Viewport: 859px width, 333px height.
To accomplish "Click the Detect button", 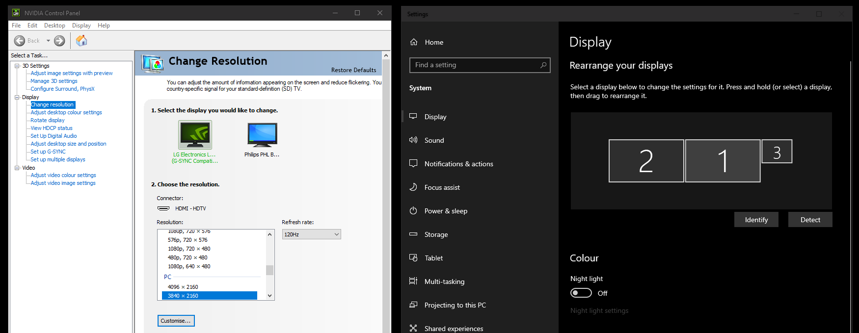I will pos(810,220).
